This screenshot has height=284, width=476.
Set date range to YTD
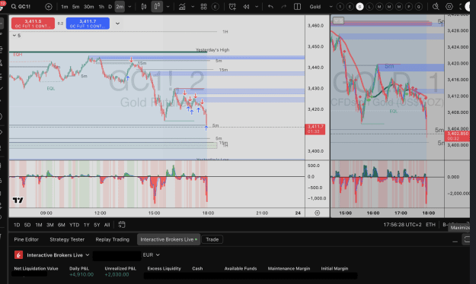74,225
